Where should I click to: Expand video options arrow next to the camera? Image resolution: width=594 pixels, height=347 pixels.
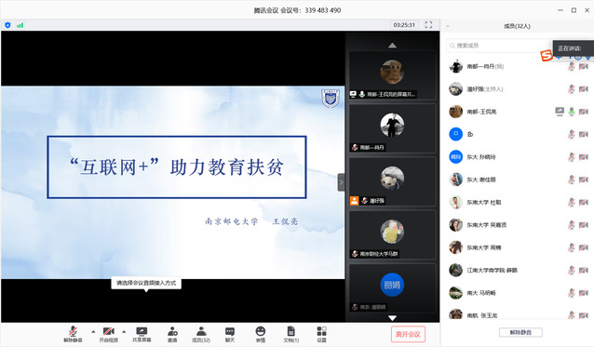pyautogui.click(x=124, y=332)
